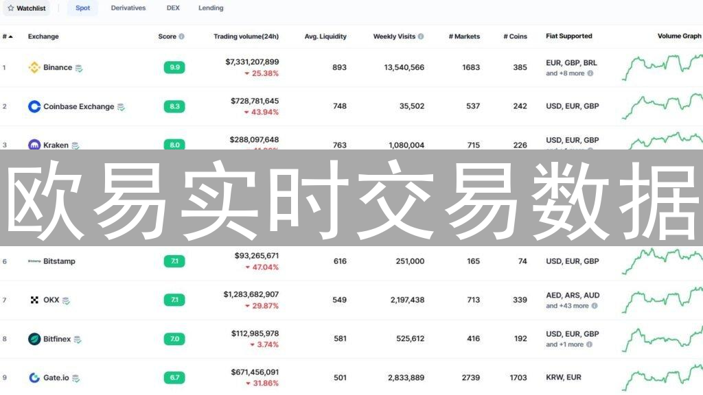Viewport: 703px width, 395px height.
Task: Click the Bitfinex logo icon
Action: pyautogui.click(x=34, y=339)
